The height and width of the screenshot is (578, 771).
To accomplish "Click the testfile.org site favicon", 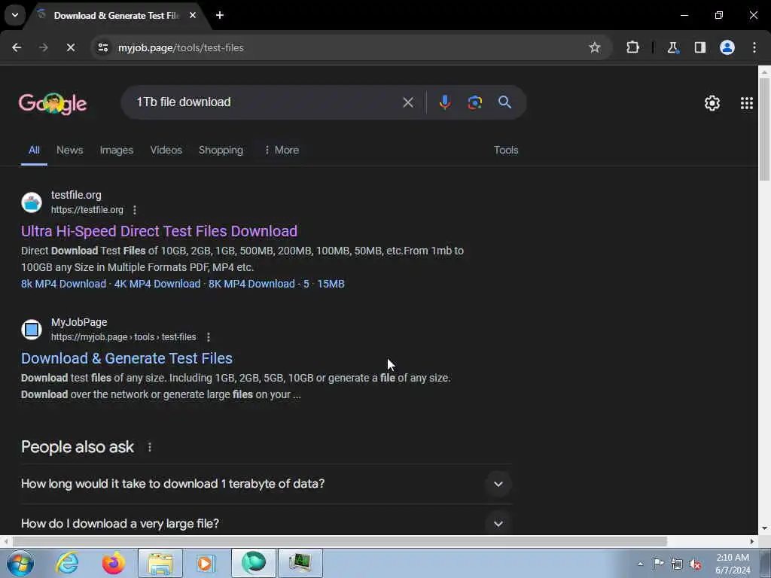I will (x=32, y=202).
